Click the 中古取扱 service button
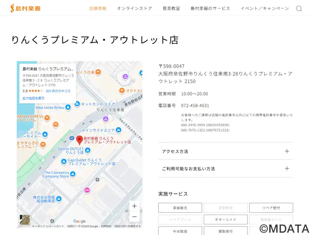 click(180, 231)
